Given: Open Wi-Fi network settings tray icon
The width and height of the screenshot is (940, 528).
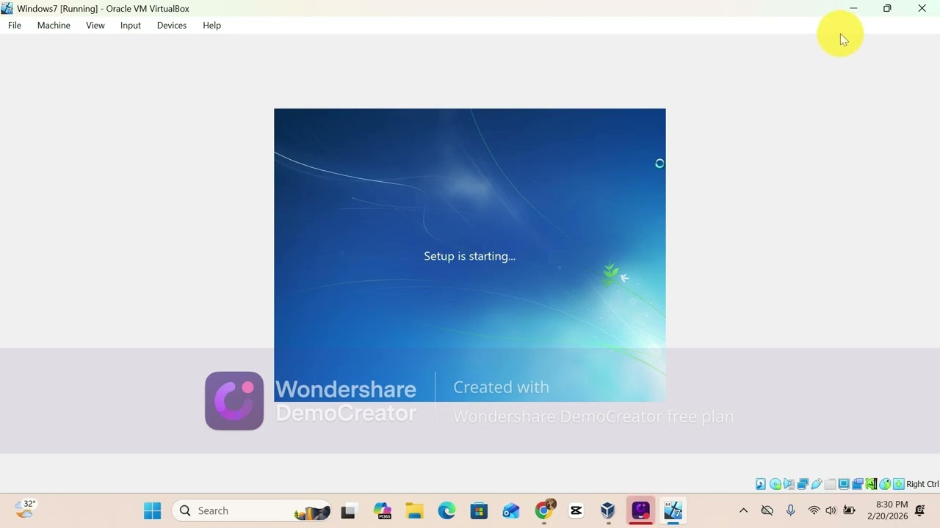Looking at the screenshot, I should [813, 510].
